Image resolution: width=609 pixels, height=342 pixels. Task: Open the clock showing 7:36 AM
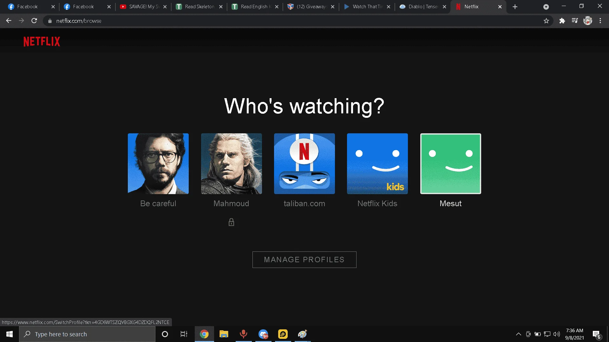tap(574, 334)
